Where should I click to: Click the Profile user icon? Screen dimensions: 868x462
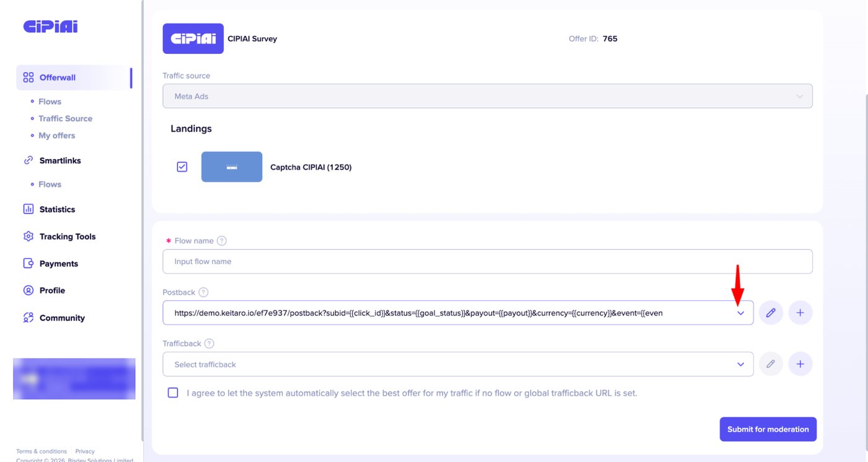28,290
